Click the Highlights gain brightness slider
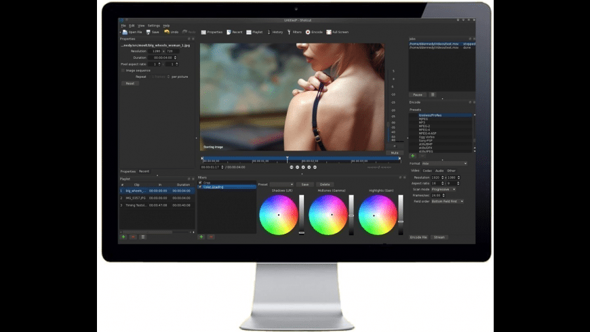The image size is (590, 332). tap(401, 215)
